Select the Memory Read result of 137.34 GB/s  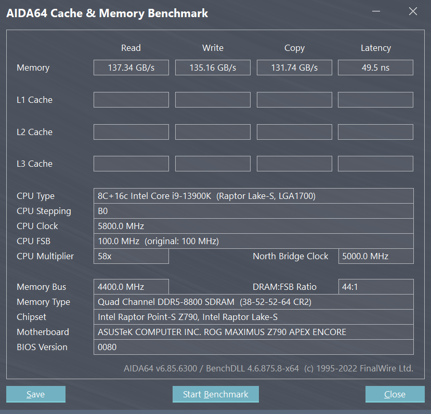130,67
